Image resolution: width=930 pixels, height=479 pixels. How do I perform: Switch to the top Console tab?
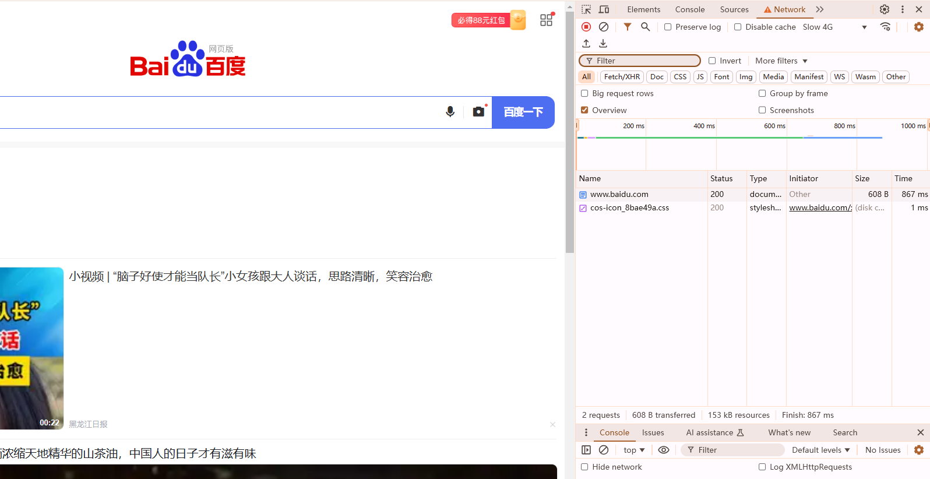click(690, 9)
